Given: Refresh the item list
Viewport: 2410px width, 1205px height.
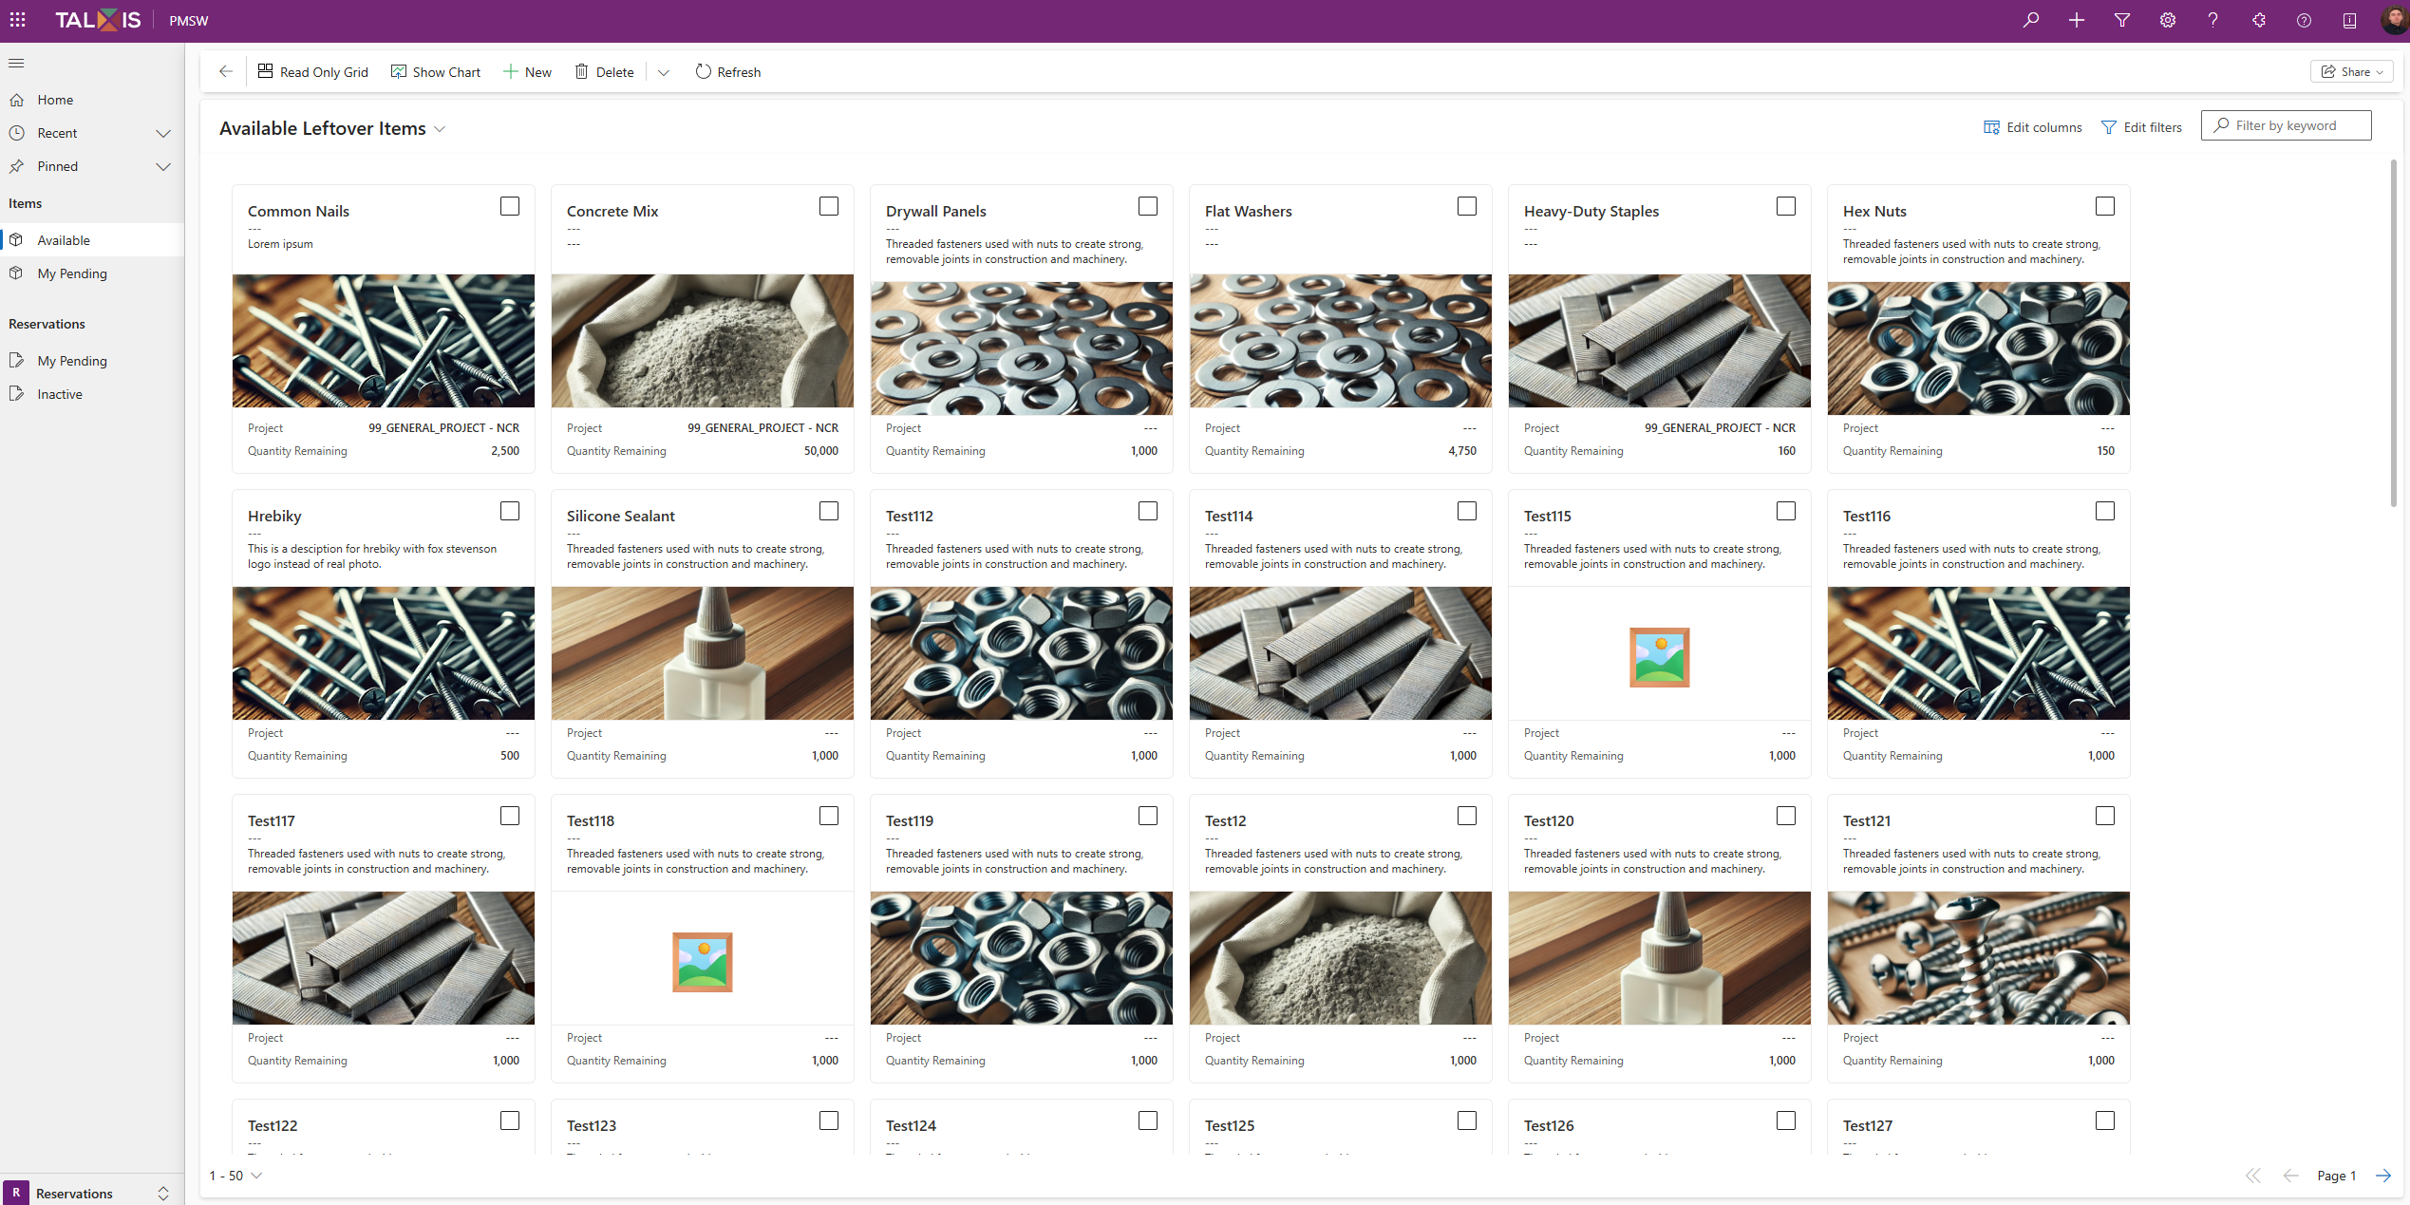Looking at the screenshot, I should (728, 71).
